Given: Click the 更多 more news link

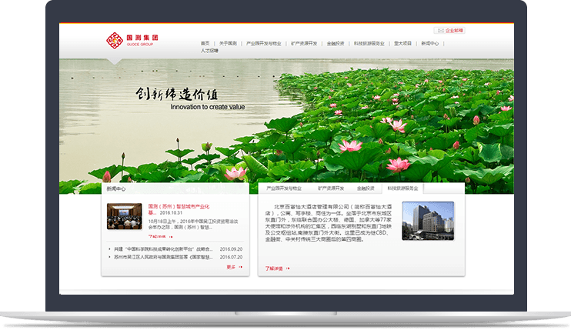Looking at the screenshot, I should [231, 267].
